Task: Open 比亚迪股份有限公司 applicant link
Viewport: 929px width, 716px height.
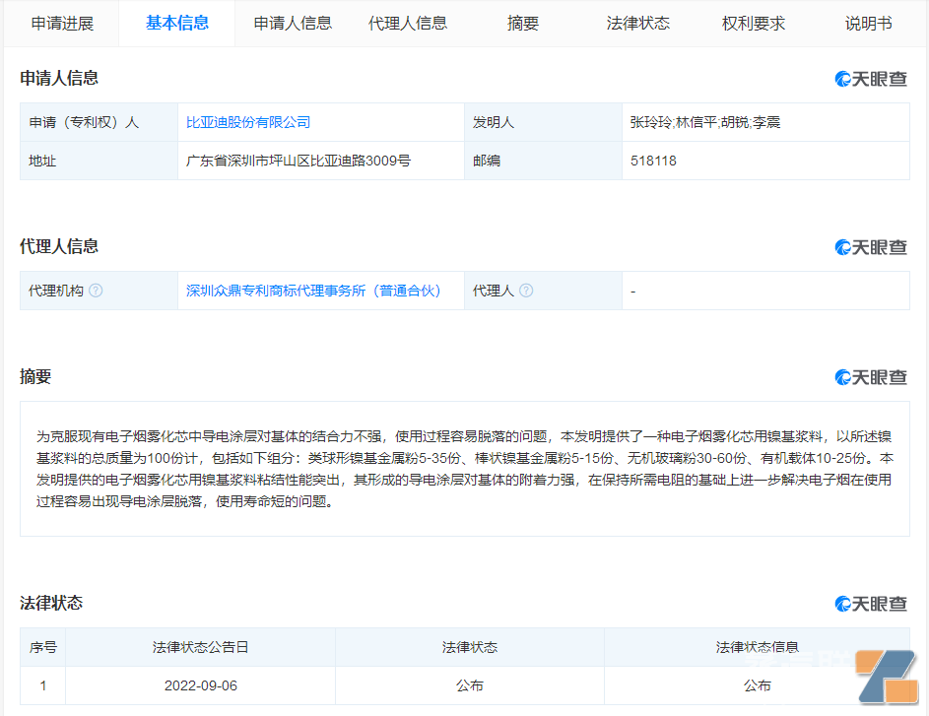Action: click(248, 122)
